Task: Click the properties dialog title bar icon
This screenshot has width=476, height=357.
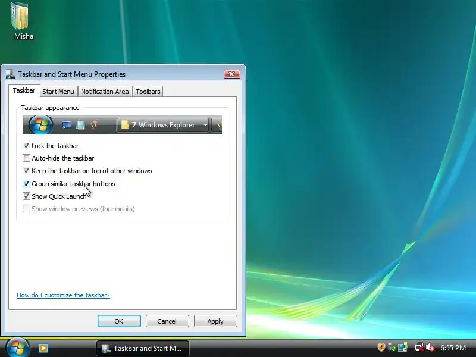Action: 10,74
